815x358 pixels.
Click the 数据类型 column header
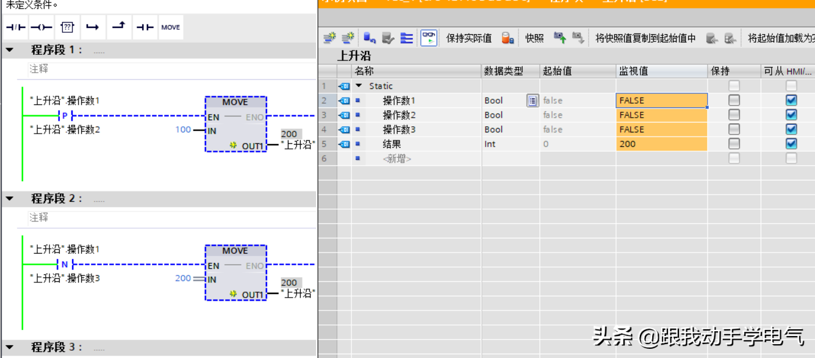tap(511, 71)
